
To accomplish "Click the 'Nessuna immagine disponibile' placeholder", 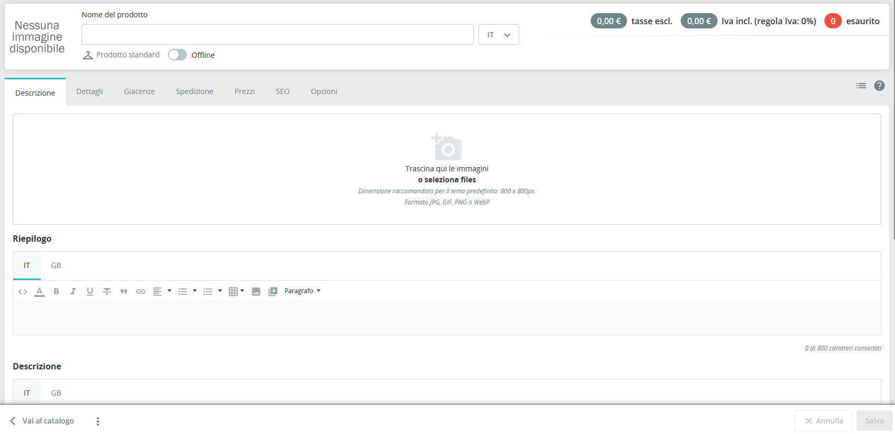I will (x=37, y=37).
